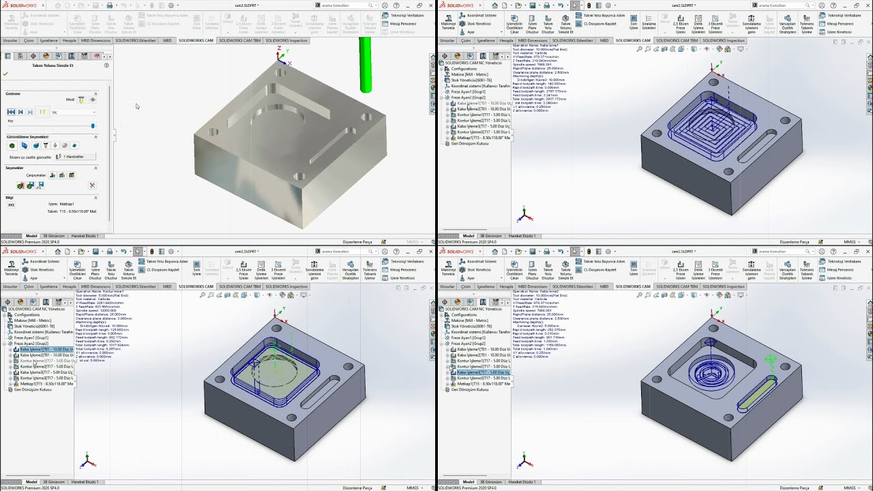Click Delik İşleme İşlemleri in top-right window
This screenshot has height=491, width=873.
tap(698, 23)
